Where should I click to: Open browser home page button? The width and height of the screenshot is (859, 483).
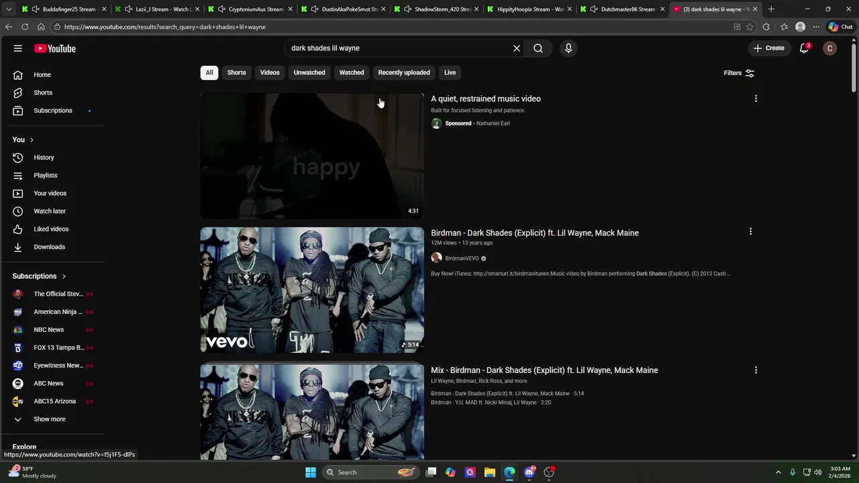point(41,27)
